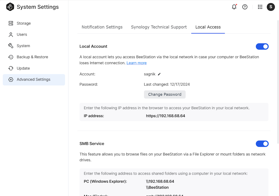Click the Storage icon in sidebar
The image size is (279, 196).
coord(11,23)
